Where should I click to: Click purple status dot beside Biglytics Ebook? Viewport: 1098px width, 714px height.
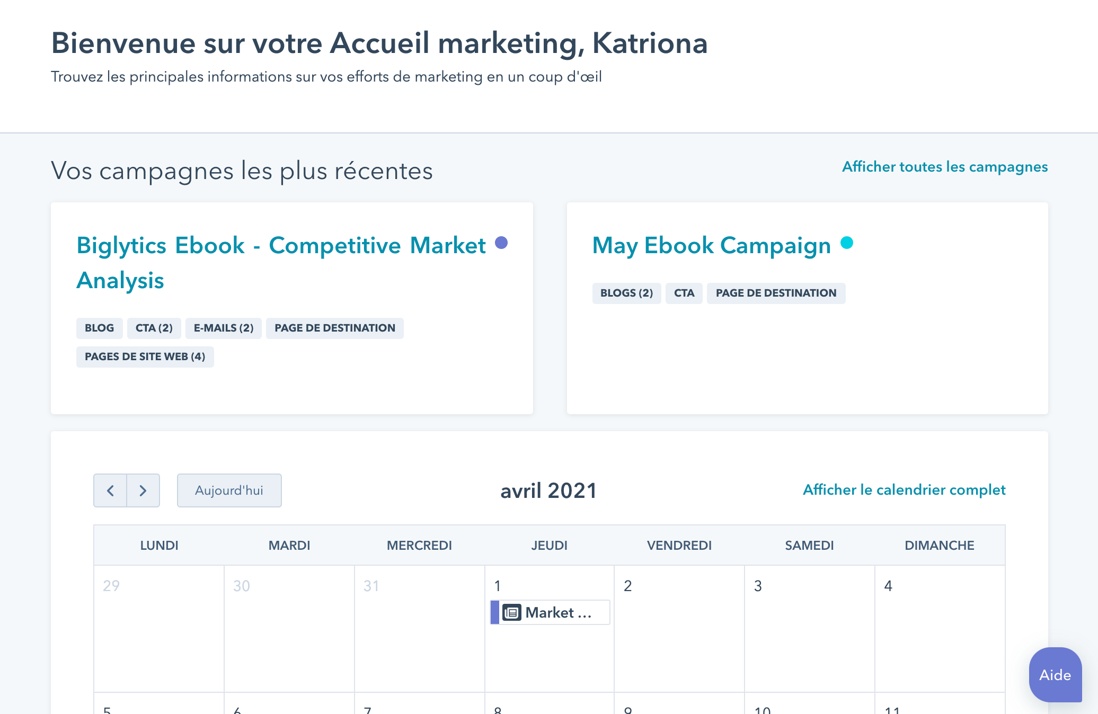pos(501,243)
